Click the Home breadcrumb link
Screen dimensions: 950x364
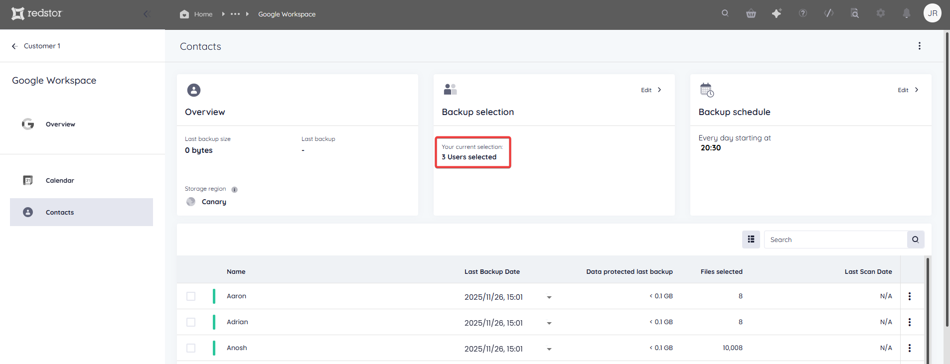coord(203,14)
